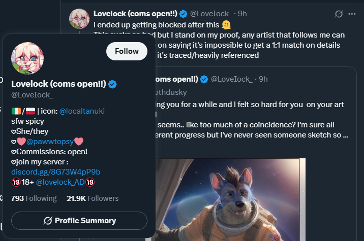Open the @lovelock_AD profile link
Screen dimensions: 364x241
[x=60, y=182]
